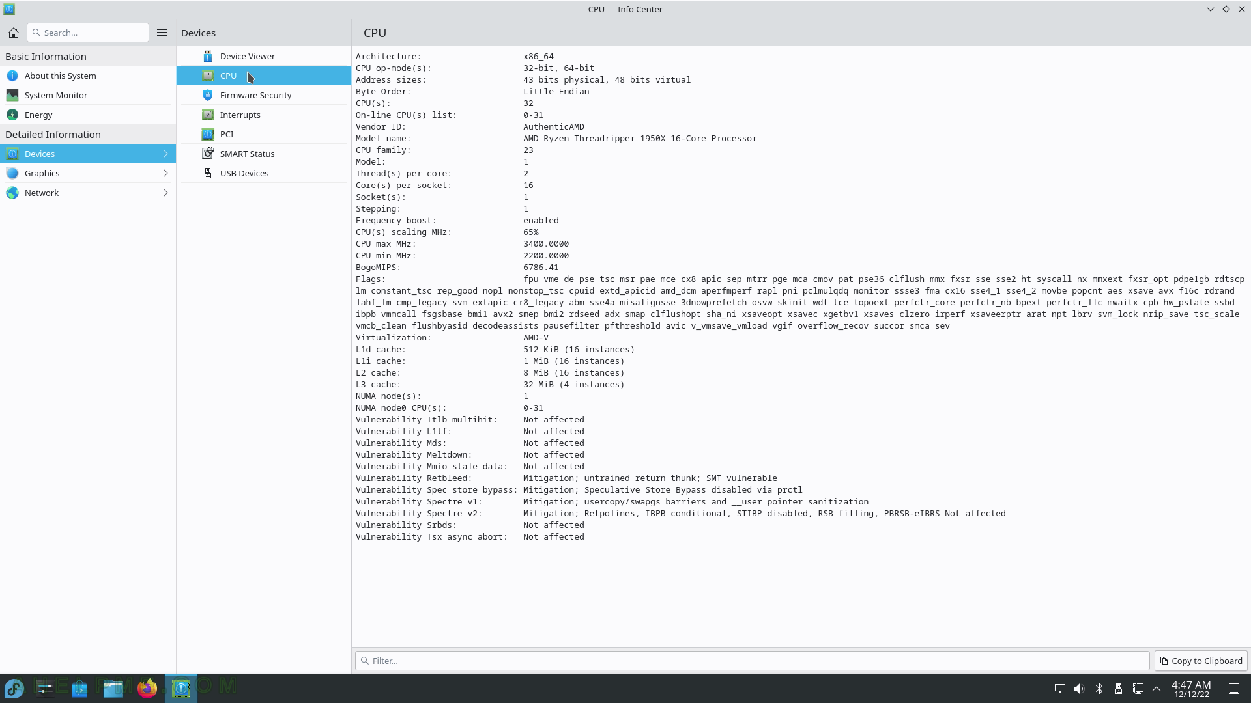Open the Fedora application launcher
1251x703 pixels.
tap(14, 688)
